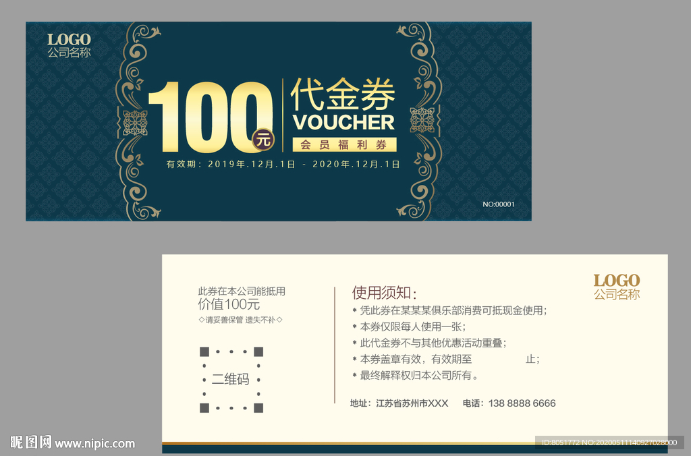Click the LOGO on dark voucher

70,39
